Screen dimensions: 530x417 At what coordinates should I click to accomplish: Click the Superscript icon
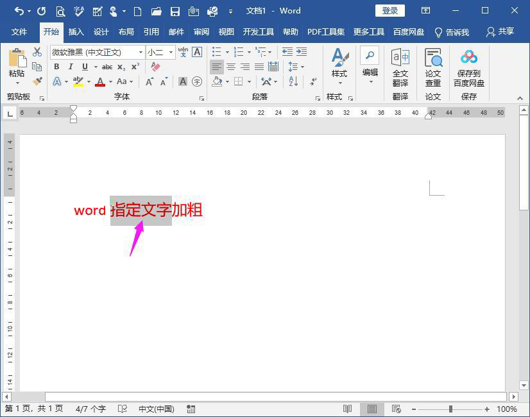135,66
